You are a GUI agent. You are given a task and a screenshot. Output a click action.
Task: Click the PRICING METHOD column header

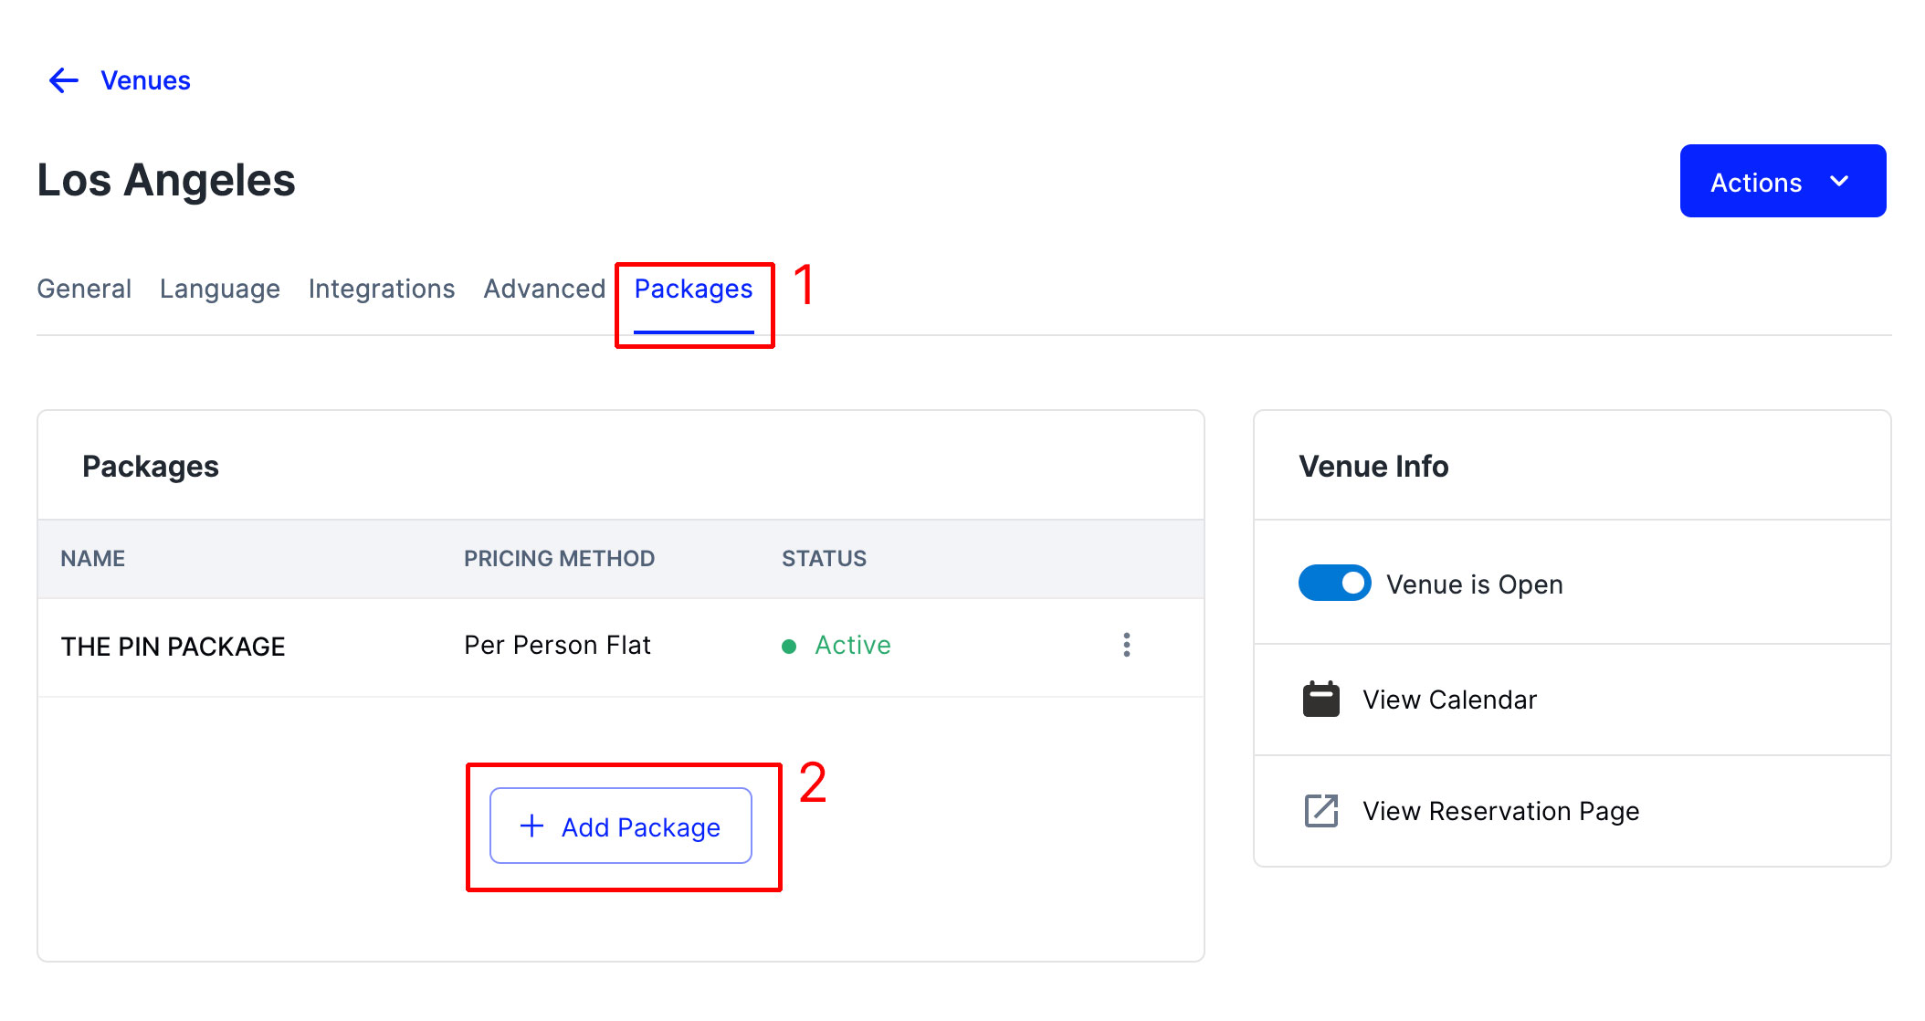tap(559, 559)
